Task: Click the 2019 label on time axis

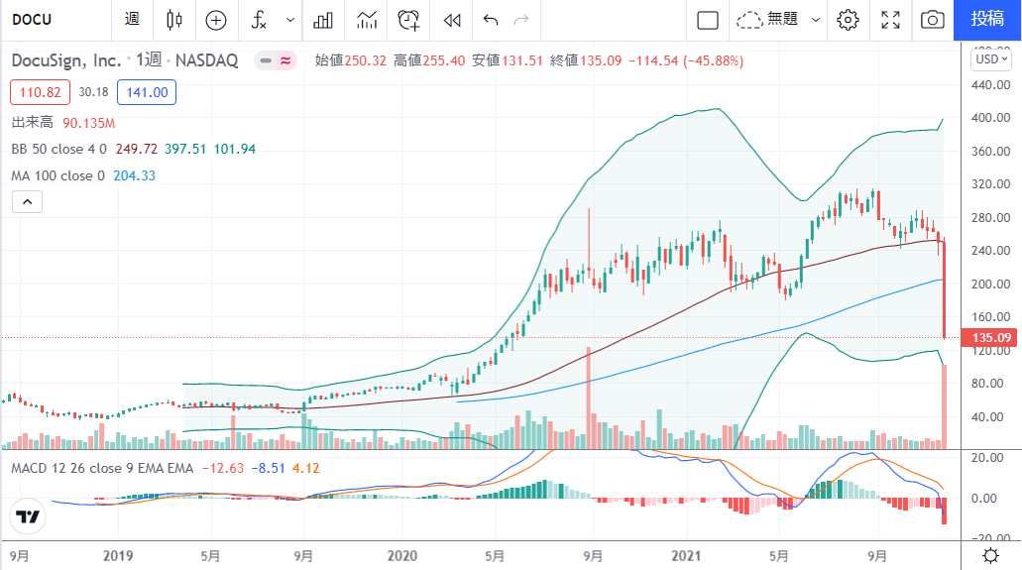Action: [x=118, y=556]
